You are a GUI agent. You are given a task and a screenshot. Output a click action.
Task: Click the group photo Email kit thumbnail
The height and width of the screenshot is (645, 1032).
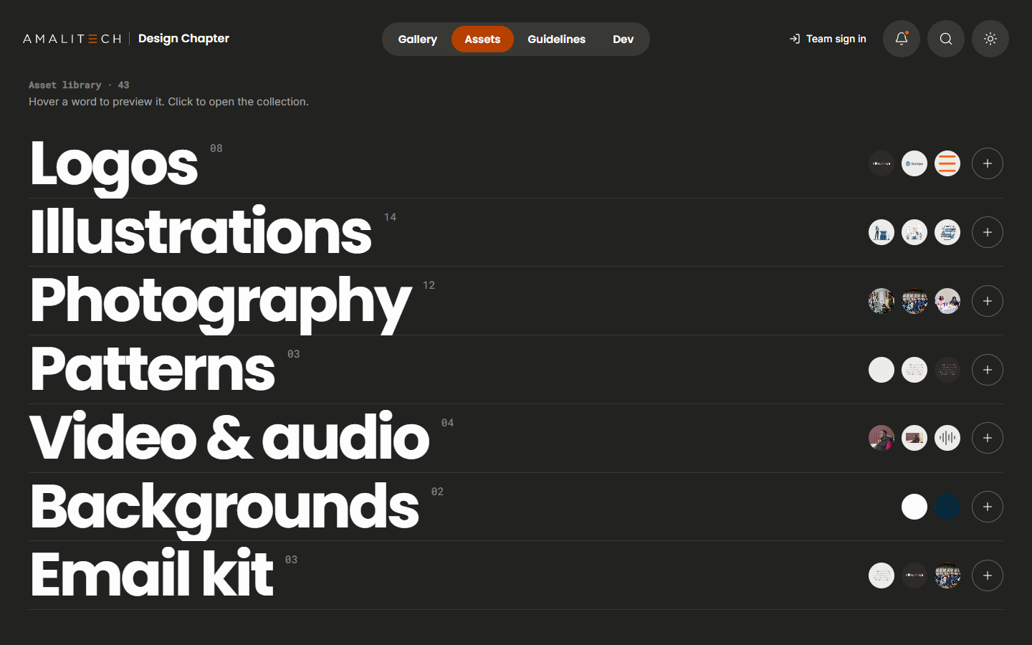point(947,575)
